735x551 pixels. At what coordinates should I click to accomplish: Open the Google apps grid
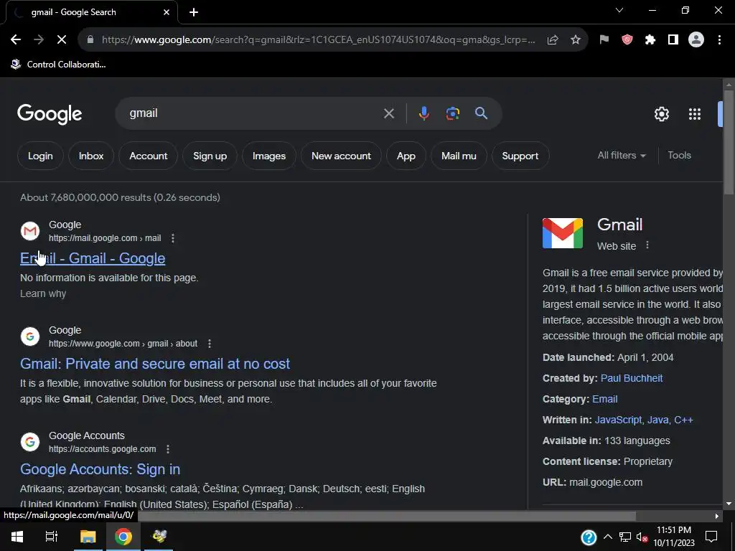point(695,114)
